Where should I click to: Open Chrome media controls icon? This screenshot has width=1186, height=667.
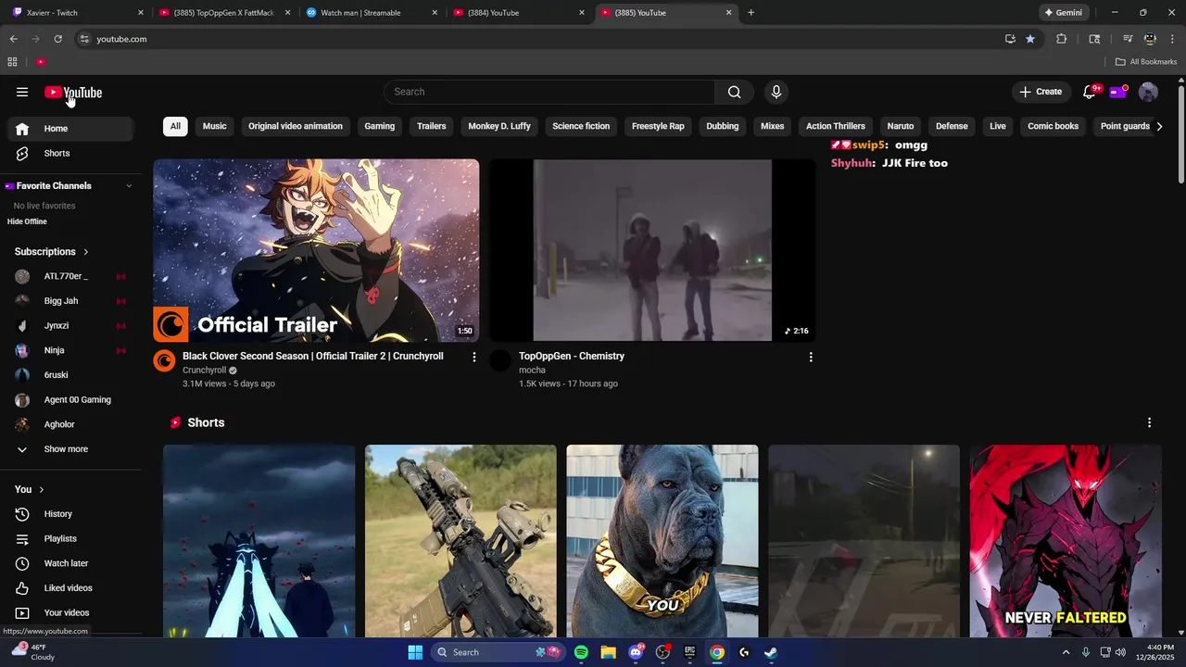click(1128, 39)
